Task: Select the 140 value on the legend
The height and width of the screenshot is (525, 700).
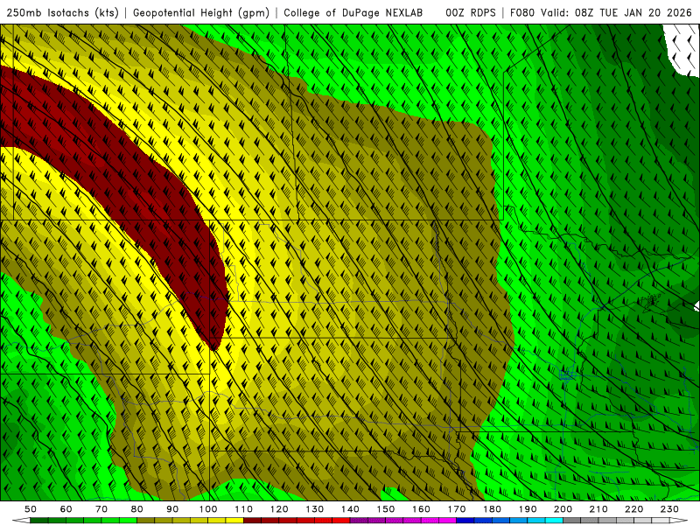Action: point(350,509)
